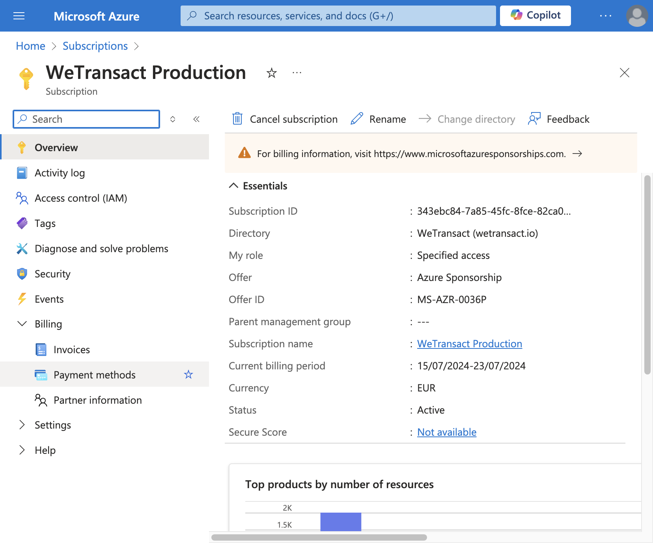Select Overview in the sidebar

pyautogui.click(x=104, y=147)
